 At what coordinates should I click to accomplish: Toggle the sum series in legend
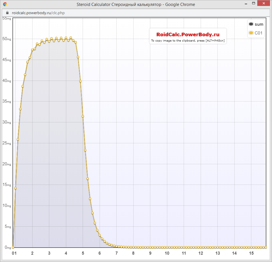(x=259, y=24)
